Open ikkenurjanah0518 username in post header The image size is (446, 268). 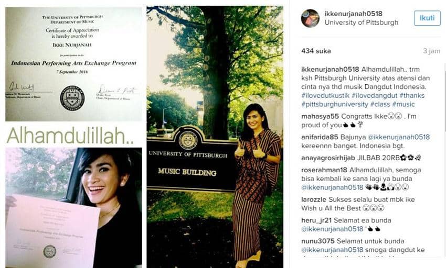pyautogui.click(x=353, y=13)
